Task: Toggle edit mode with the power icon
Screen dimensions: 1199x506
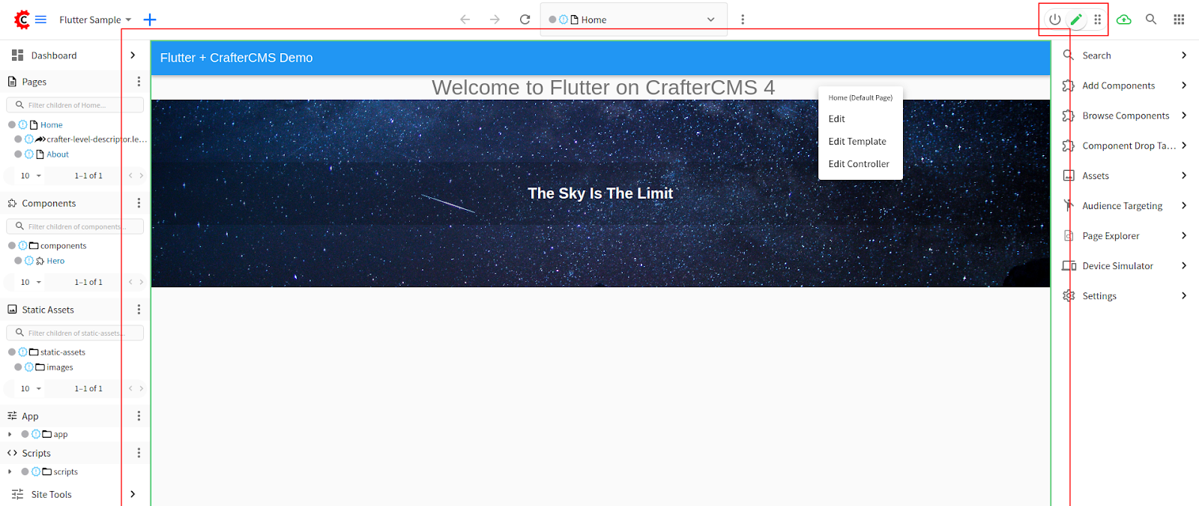Action: 1054,19
